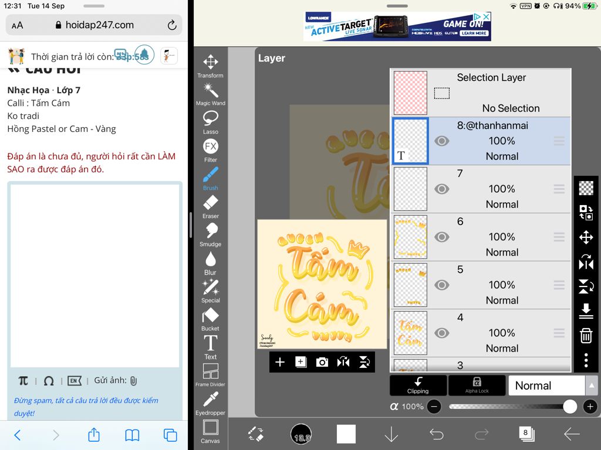Screen dimensions: 601x450
Task: Select layer 6 thumbnail
Action: click(x=410, y=237)
